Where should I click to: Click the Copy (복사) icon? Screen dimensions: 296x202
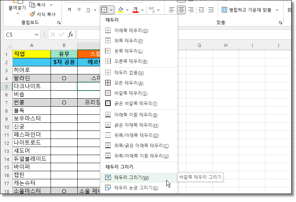(32, 5)
